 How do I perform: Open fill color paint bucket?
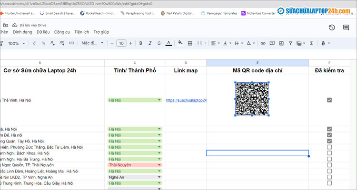tap(180, 43)
